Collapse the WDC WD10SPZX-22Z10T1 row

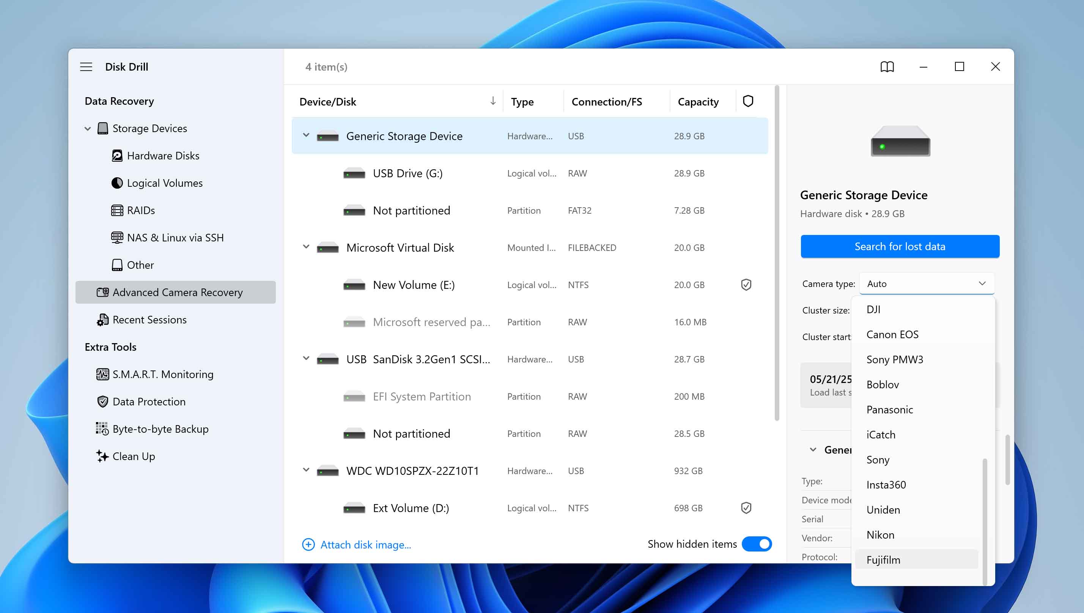(x=306, y=470)
